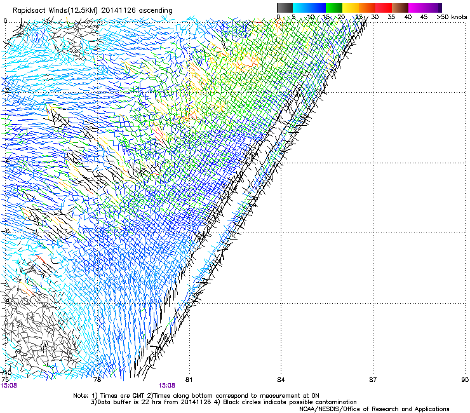Image resolution: width=470 pixels, height=413 pixels.
Task: Click the longitude label '78'
Action: click(x=97, y=380)
